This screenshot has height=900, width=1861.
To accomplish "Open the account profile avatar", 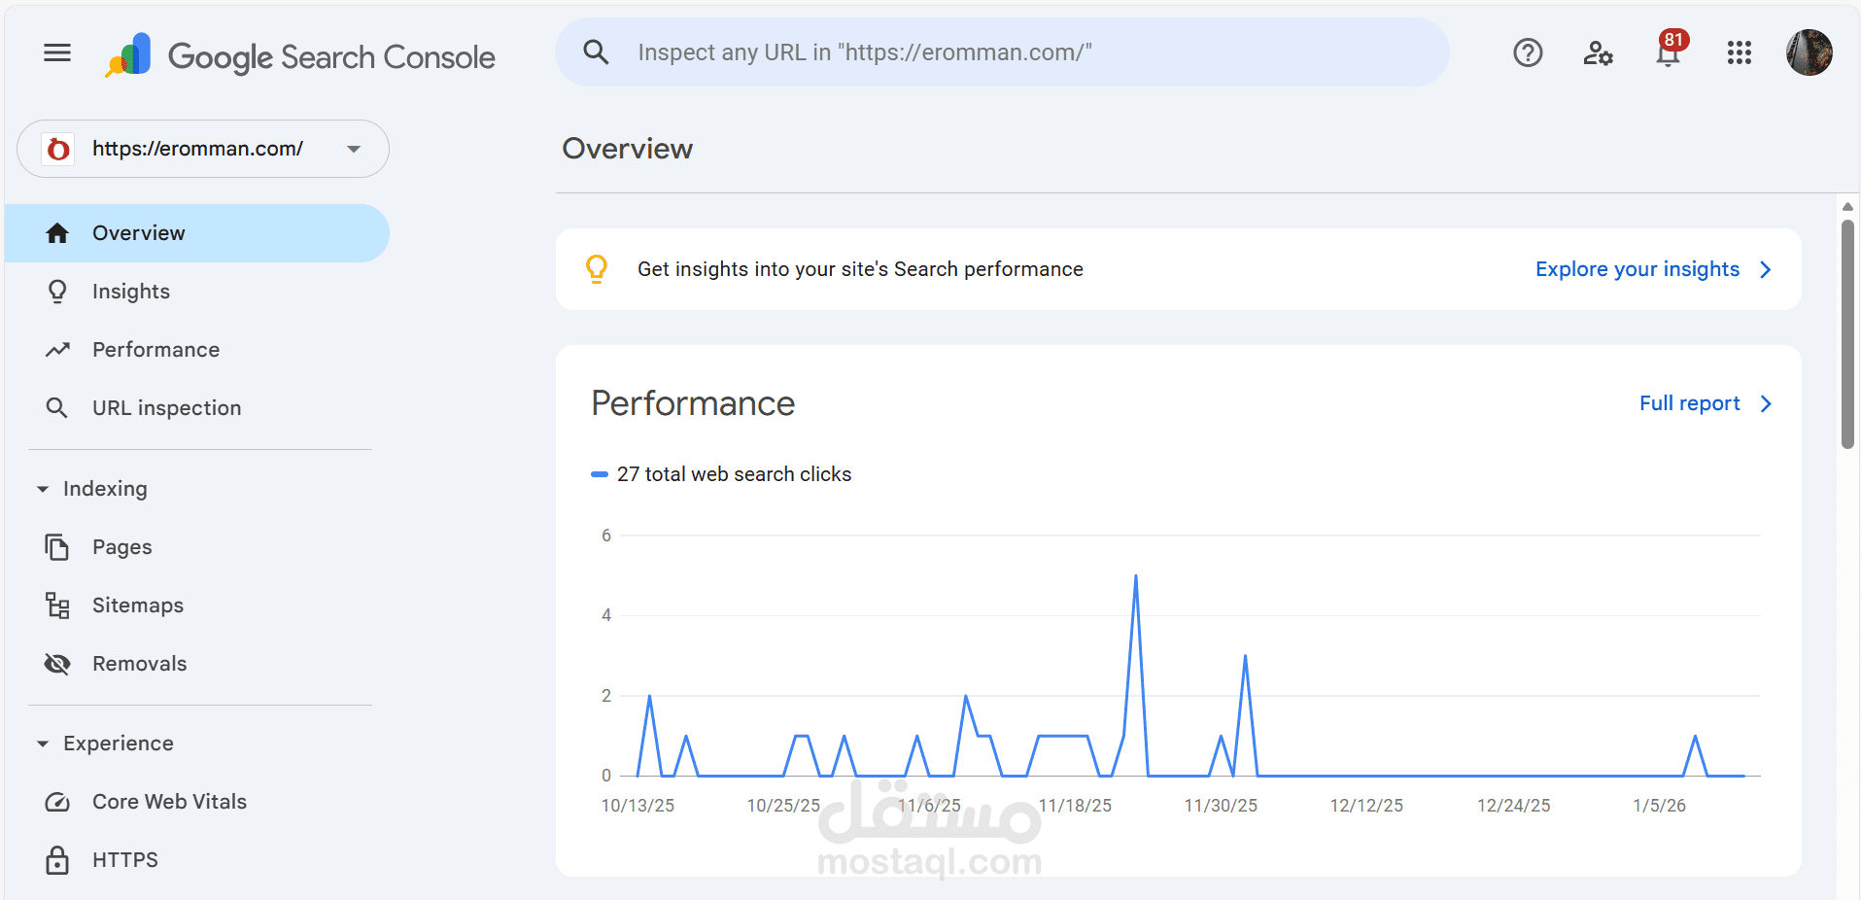I will pyautogui.click(x=1809, y=52).
